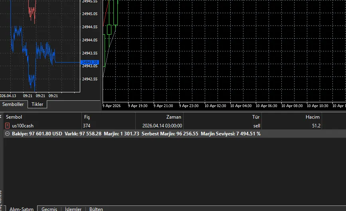346x211 pixels.
Task: Click the Marjin 1 301.73 value
Action: [x=122, y=133]
